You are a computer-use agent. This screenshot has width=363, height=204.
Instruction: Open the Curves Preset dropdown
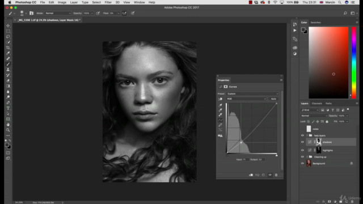coord(252,93)
